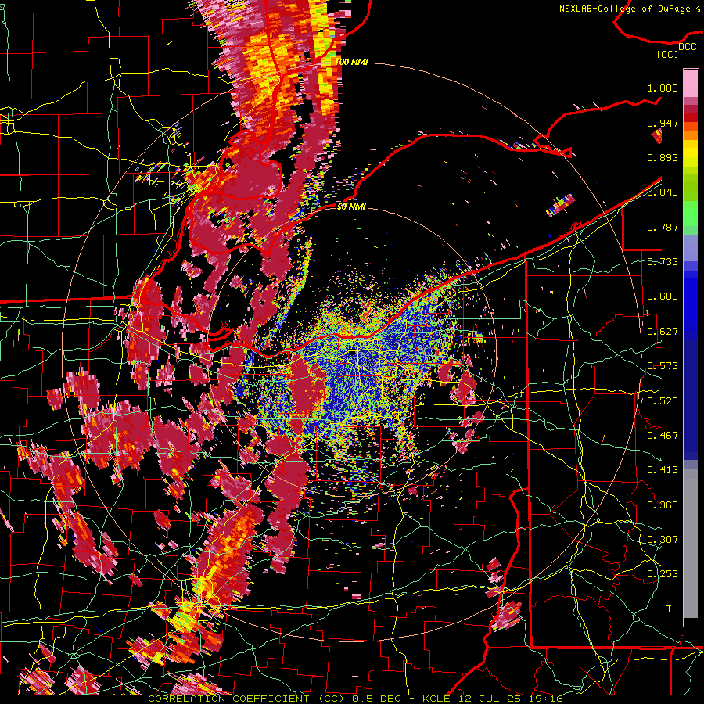Select the 0.520 legend value
704x704 pixels.
click(663, 400)
